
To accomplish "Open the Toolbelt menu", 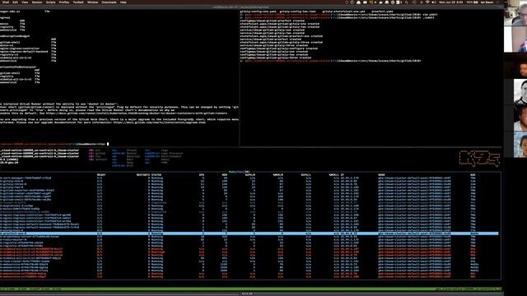I will [x=78, y=2].
